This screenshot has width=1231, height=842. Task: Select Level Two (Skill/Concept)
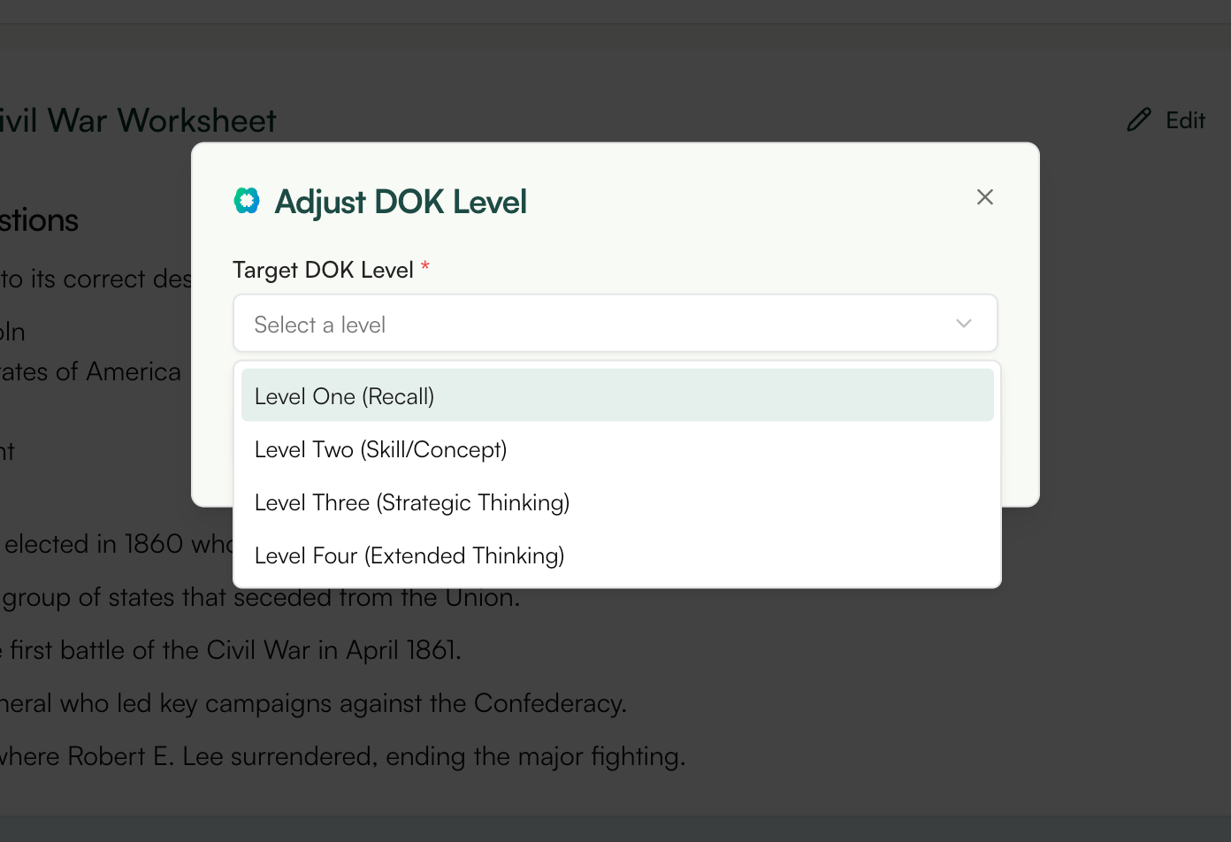(x=380, y=449)
